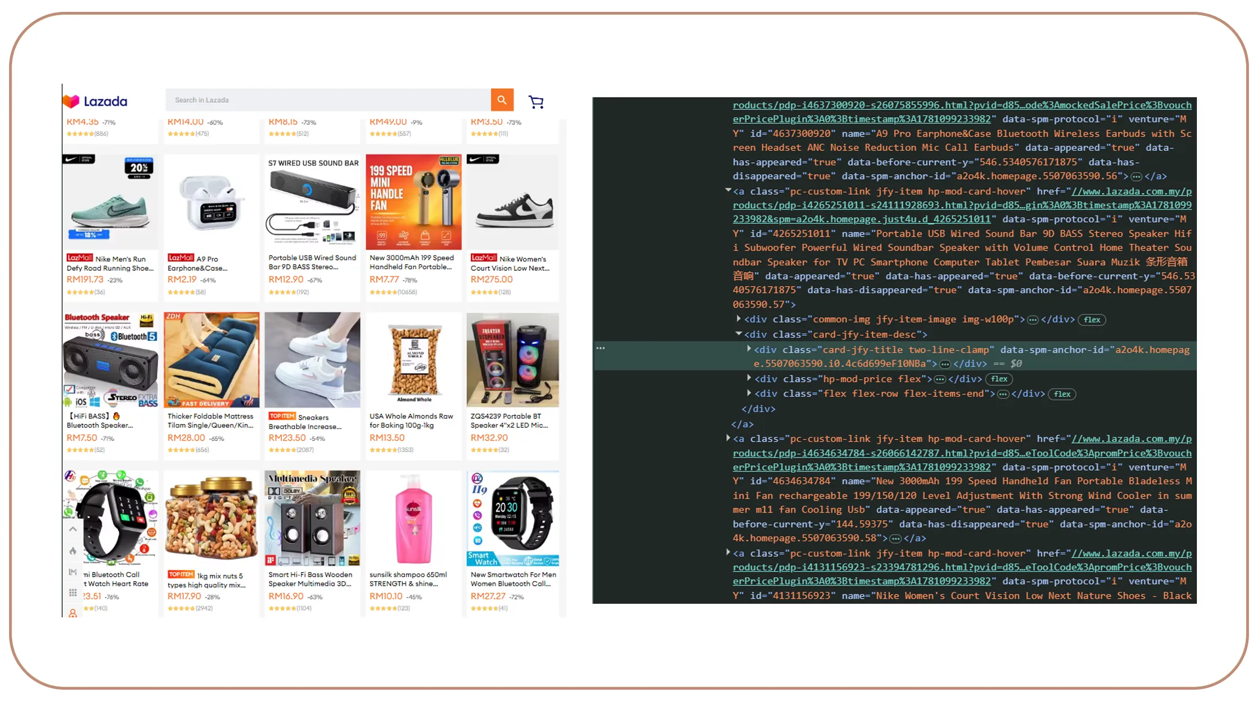Click star rating (2087) under Sneakers Breathable

[x=291, y=450]
